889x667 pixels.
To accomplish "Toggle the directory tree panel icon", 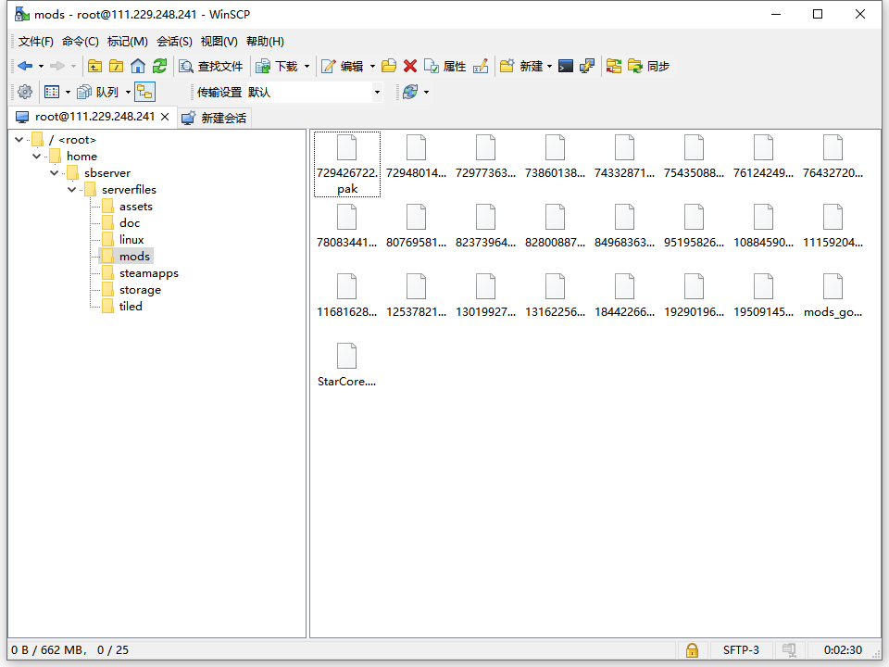I will (144, 92).
